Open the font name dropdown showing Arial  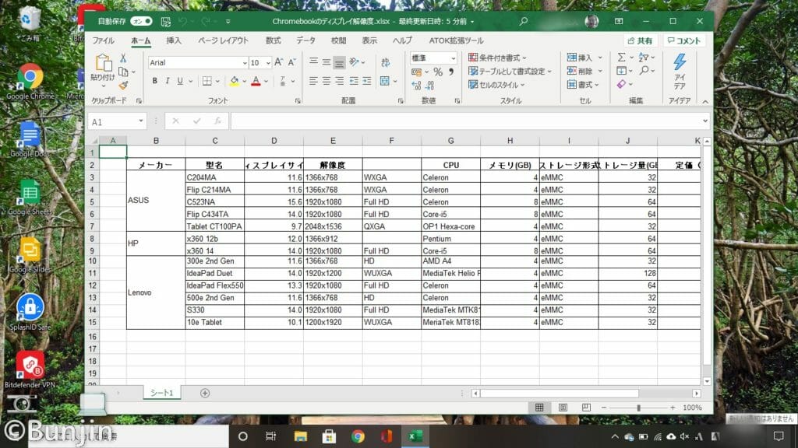(244, 63)
